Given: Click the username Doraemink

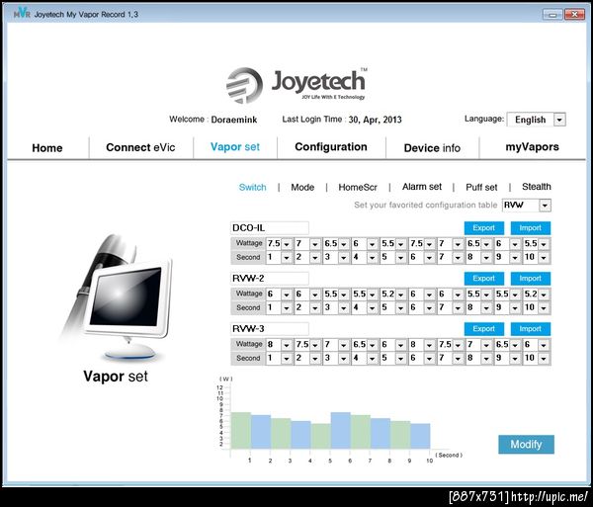Looking at the screenshot, I should tap(233, 120).
